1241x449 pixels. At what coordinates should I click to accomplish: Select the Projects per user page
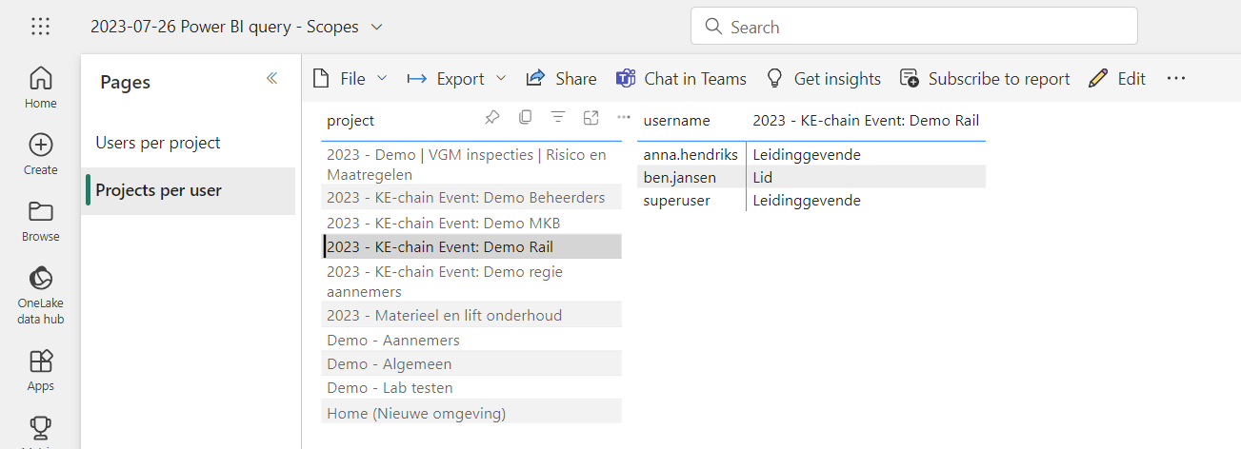coord(158,190)
